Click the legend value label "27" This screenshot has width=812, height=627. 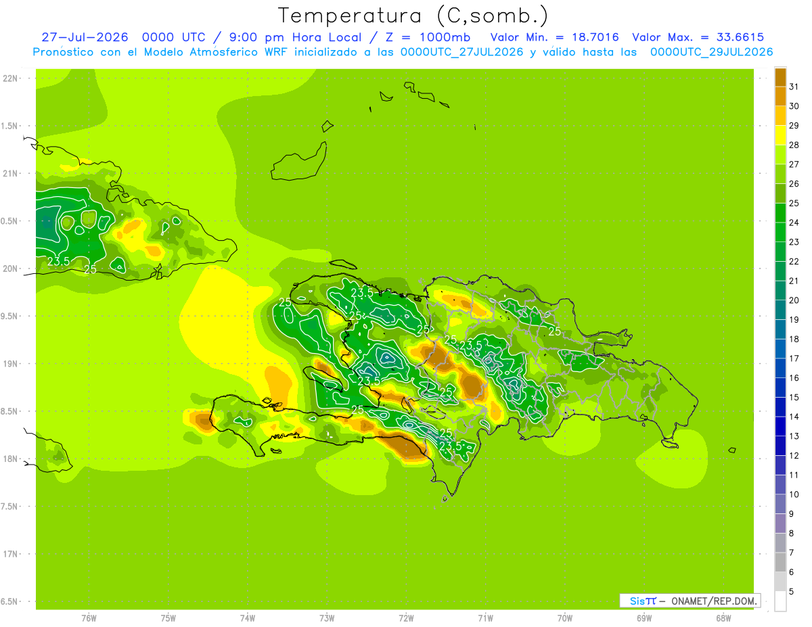click(x=794, y=164)
